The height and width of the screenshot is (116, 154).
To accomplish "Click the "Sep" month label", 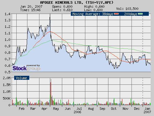I will 102,109.
